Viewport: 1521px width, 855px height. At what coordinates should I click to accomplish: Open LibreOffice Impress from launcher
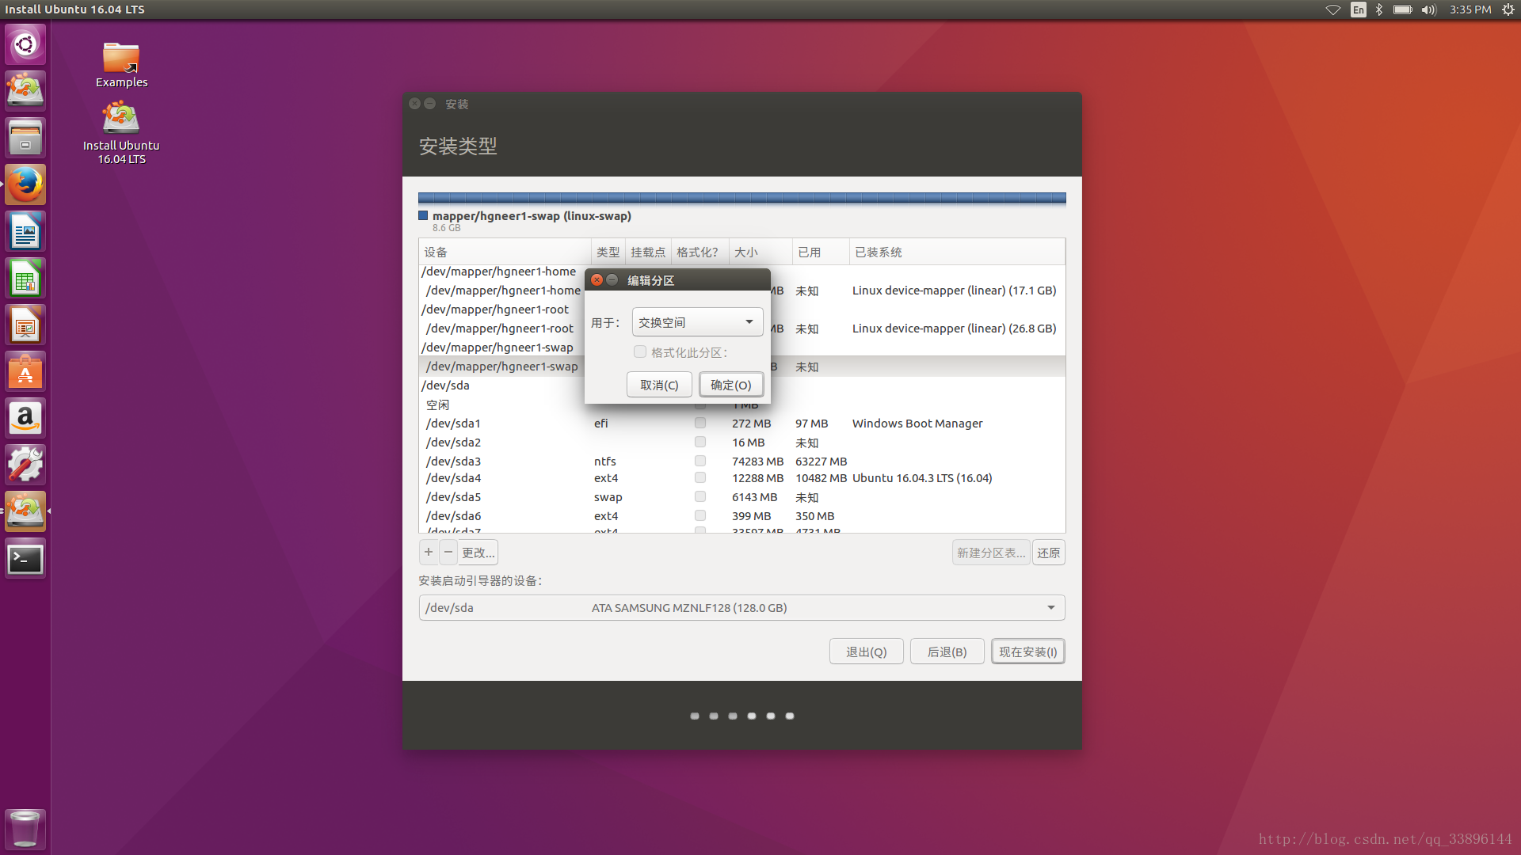pyautogui.click(x=25, y=325)
